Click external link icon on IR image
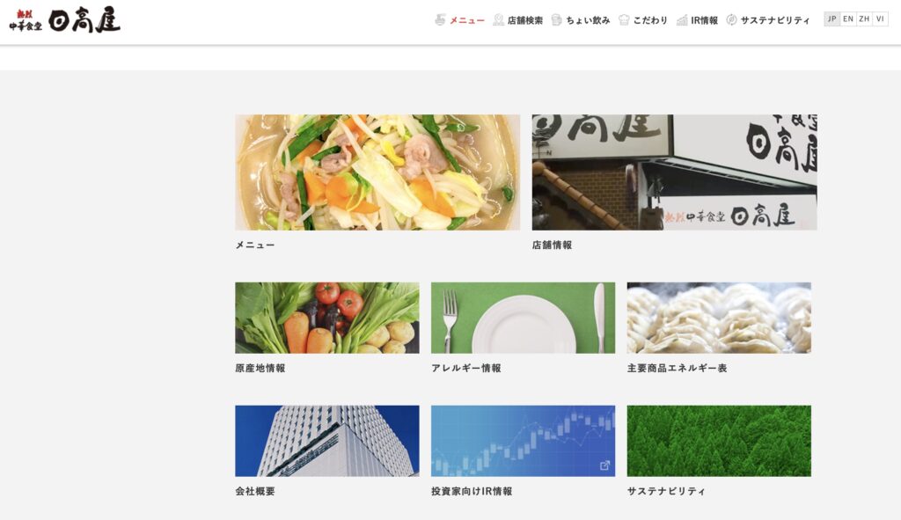Image resolution: width=901 pixels, height=520 pixels. (604, 465)
